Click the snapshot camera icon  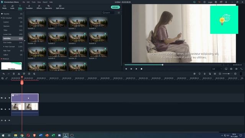231,69
